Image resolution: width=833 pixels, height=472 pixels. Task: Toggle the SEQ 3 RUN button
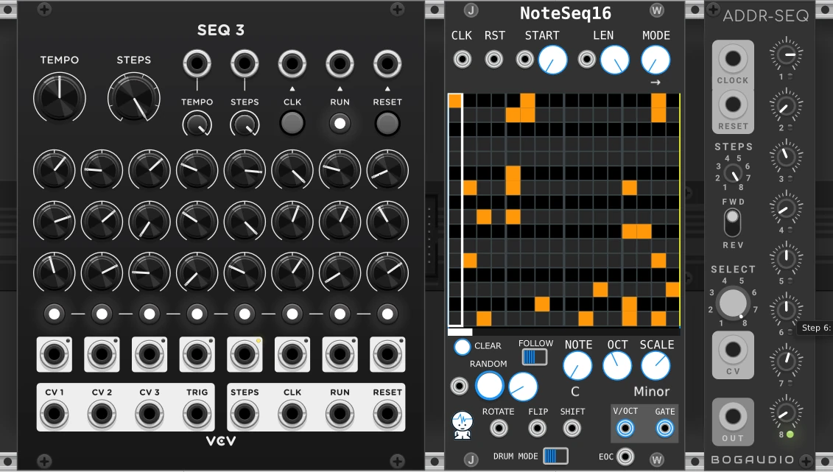pyautogui.click(x=340, y=124)
